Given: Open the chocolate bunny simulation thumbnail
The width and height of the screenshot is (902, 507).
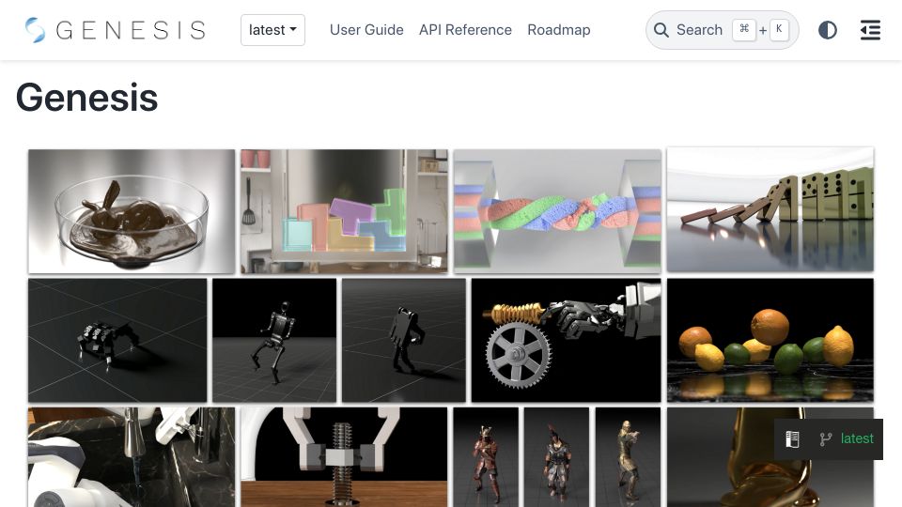Looking at the screenshot, I should coord(132,211).
